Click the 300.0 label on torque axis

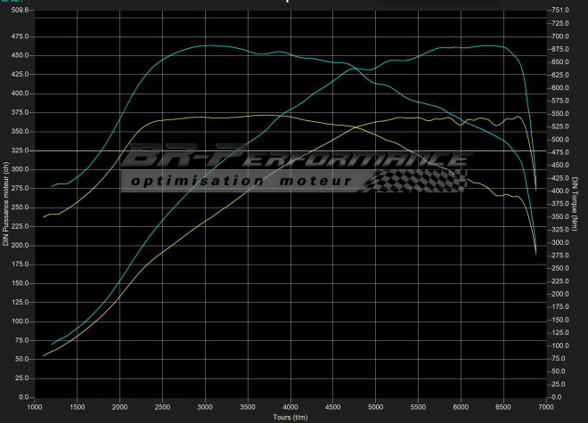click(x=560, y=242)
